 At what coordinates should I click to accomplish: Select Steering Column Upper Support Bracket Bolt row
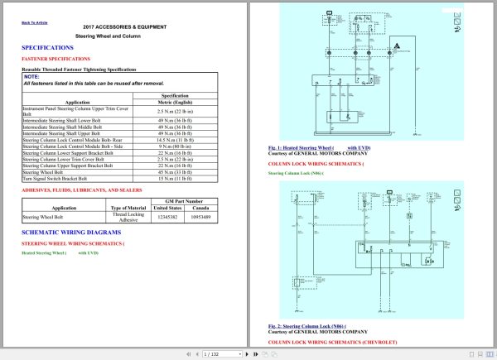[x=120, y=166]
